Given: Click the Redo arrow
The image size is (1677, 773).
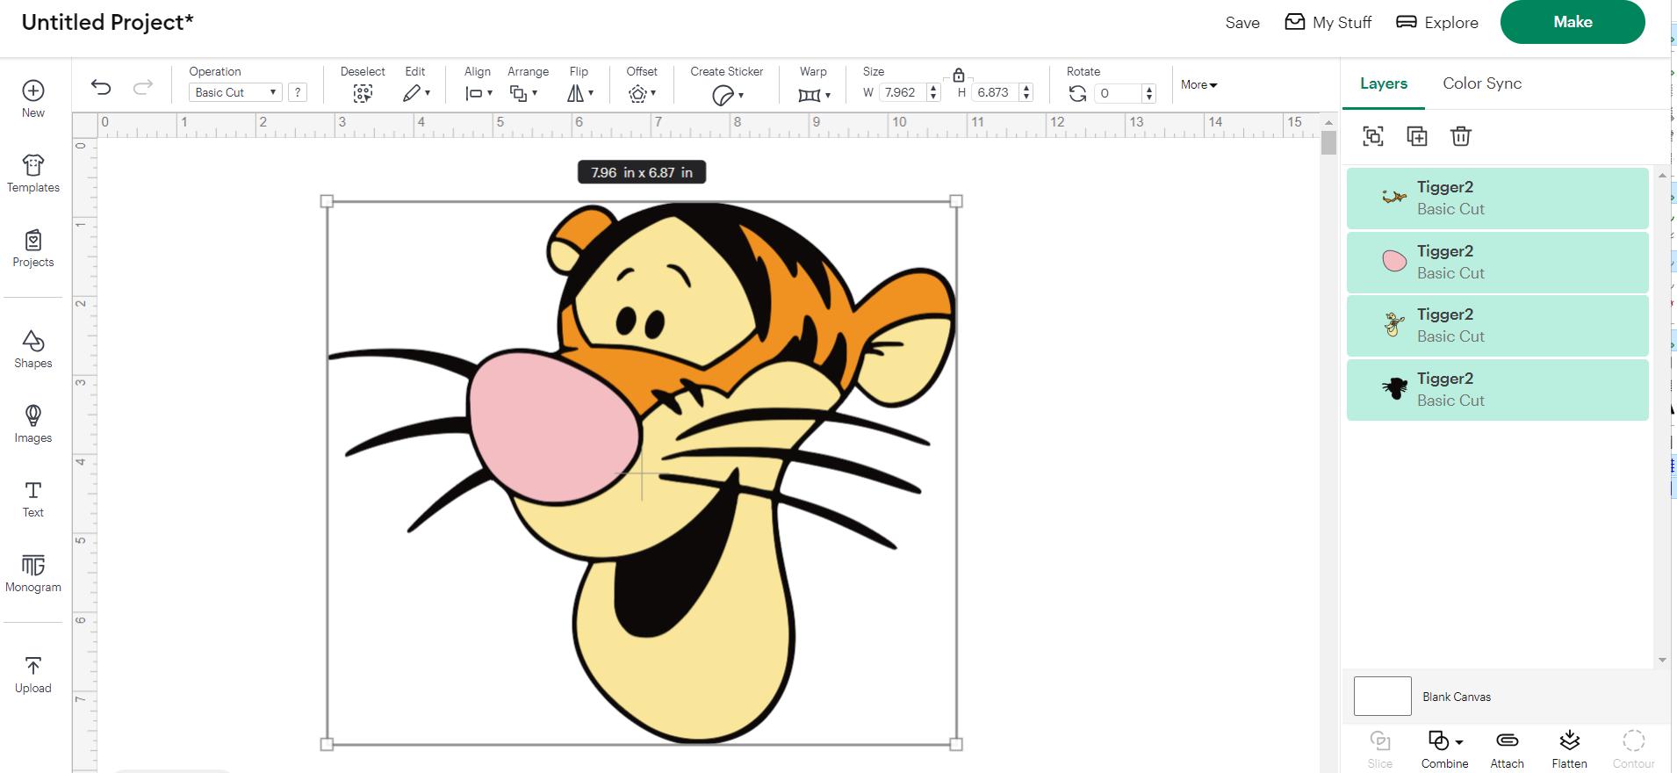Looking at the screenshot, I should (142, 86).
